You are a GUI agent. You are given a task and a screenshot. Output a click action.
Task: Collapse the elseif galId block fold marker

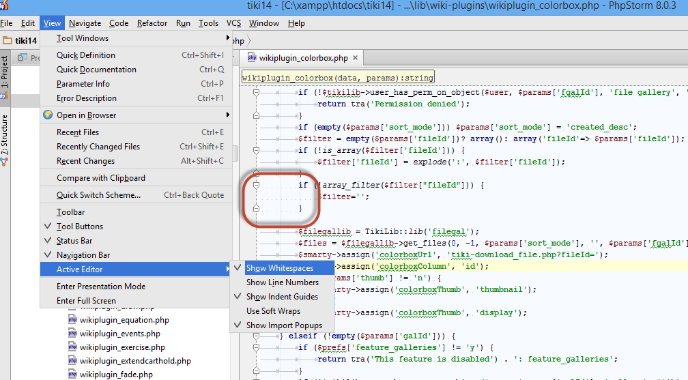(256, 336)
